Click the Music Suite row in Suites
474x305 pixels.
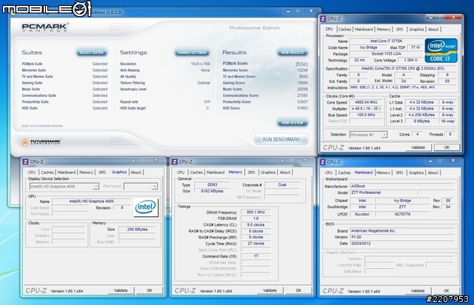pyautogui.click(x=64, y=89)
